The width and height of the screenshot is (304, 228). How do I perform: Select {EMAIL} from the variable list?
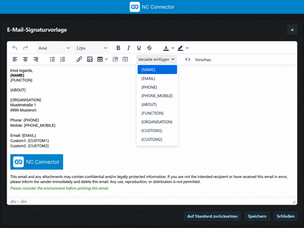157,78
